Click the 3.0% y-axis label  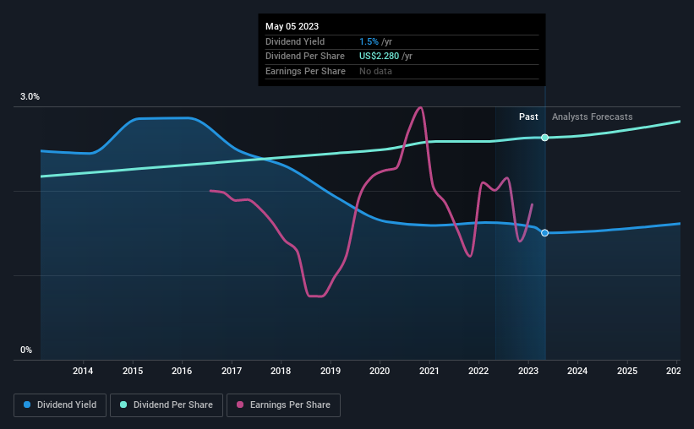[30, 96]
